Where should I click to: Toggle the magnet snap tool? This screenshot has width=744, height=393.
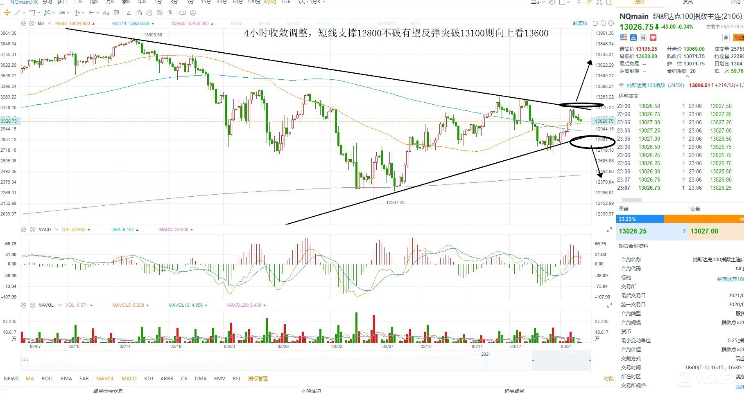[x=139, y=13]
